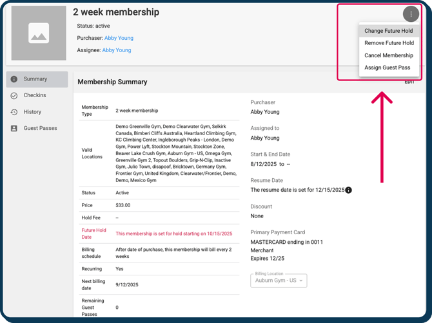The height and width of the screenshot is (323, 432).
Task: Click the person icon beside Guest Passes
Action: pos(14,128)
